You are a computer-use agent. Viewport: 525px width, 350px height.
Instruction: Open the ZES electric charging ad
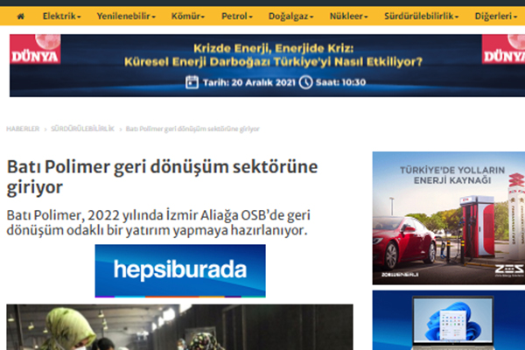449,218
